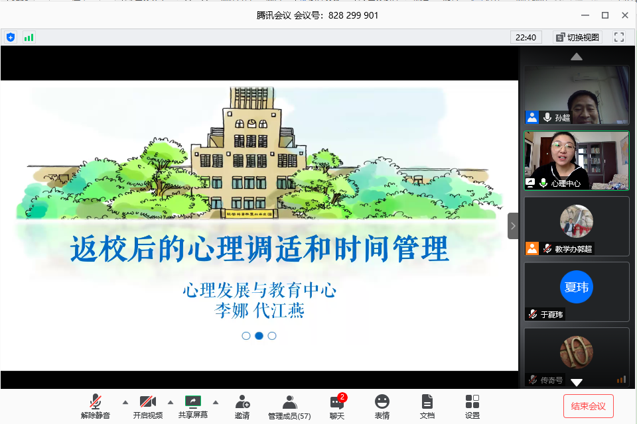Click 切换视图 to switch view
Viewport: 637px width, 424px height.
click(x=577, y=37)
